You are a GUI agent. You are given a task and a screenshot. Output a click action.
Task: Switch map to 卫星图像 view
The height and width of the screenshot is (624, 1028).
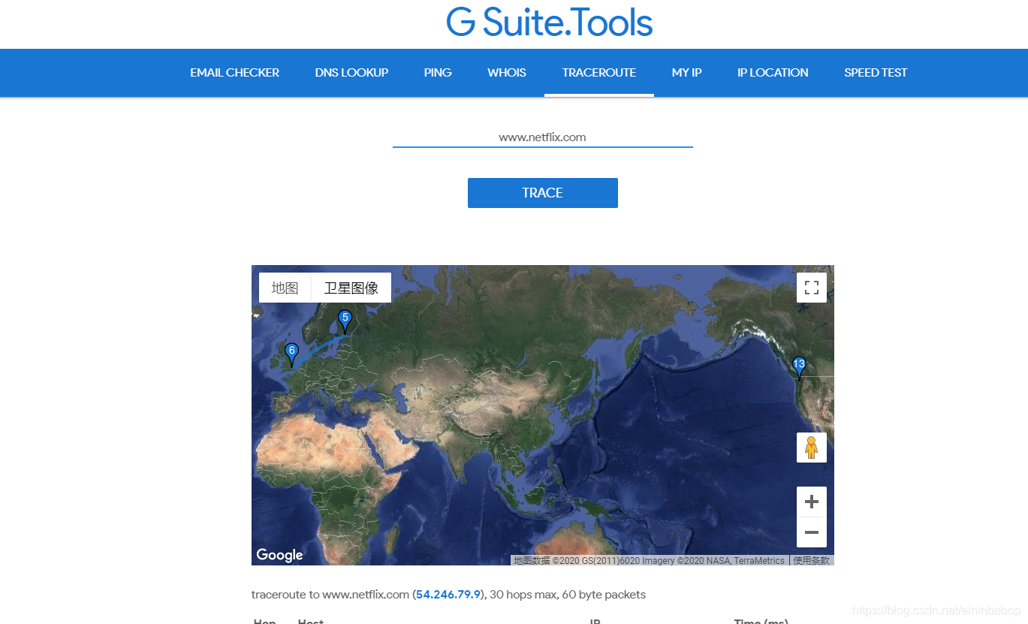[x=351, y=288]
